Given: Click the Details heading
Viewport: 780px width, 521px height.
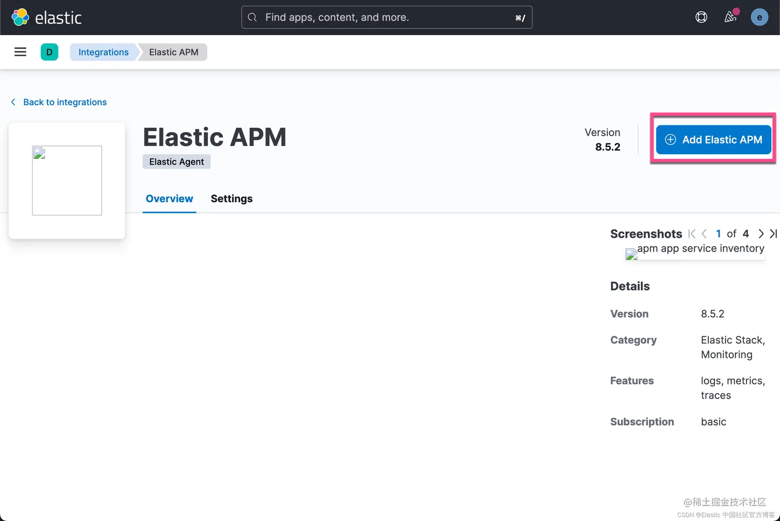Looking at the screenshot, I should [x=630, y=286].
